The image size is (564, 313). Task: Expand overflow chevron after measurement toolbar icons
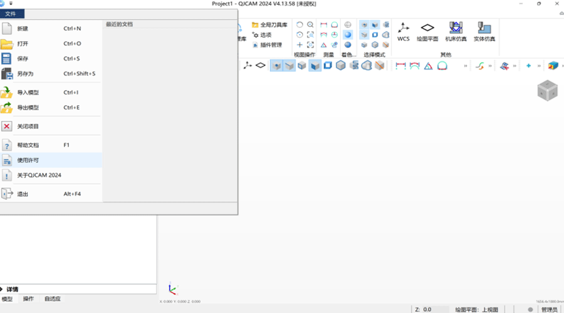(x=465, y=66)
